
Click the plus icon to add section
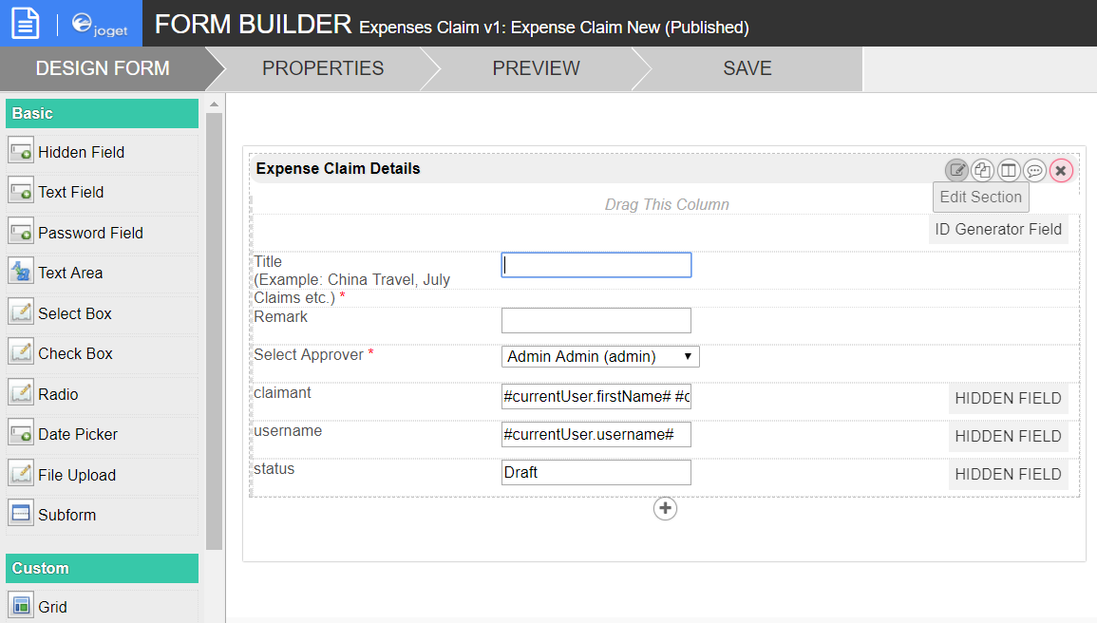pos(665,509)
